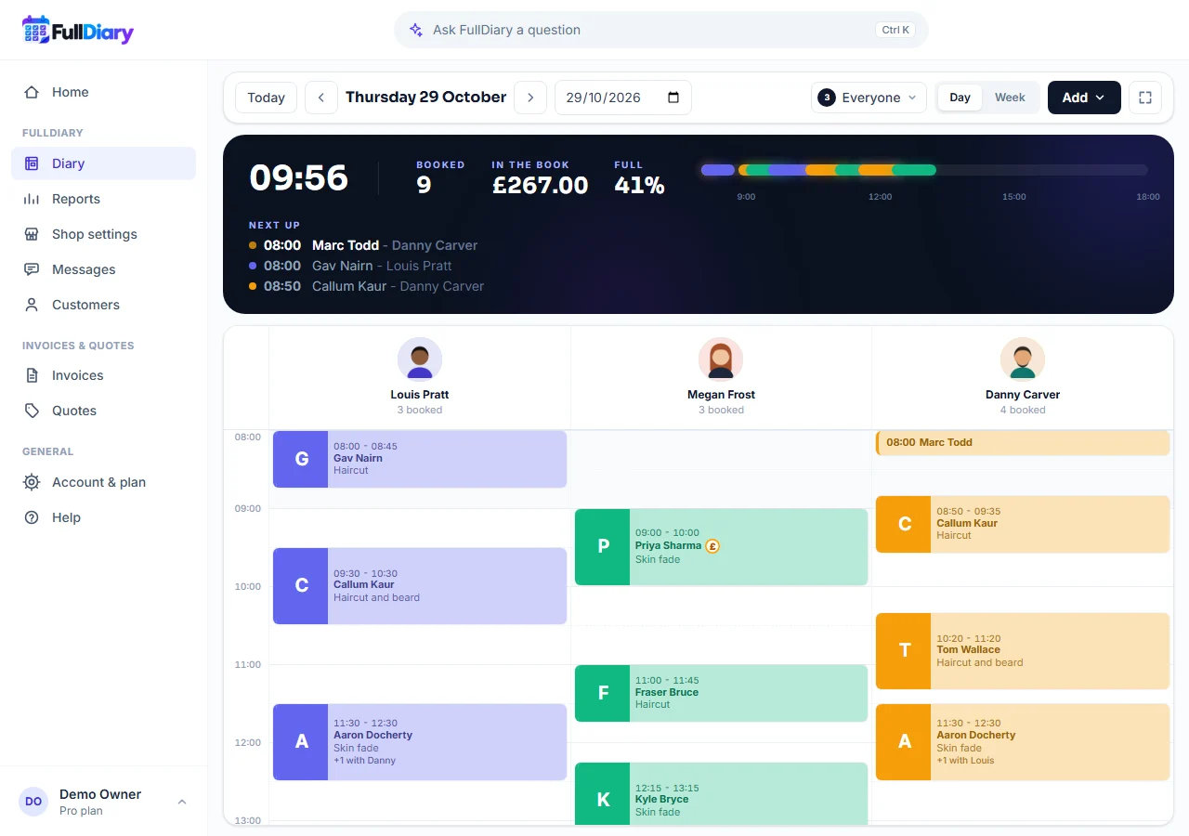
Task: Focus the Ask FullDiary question field
Action: 660,30
